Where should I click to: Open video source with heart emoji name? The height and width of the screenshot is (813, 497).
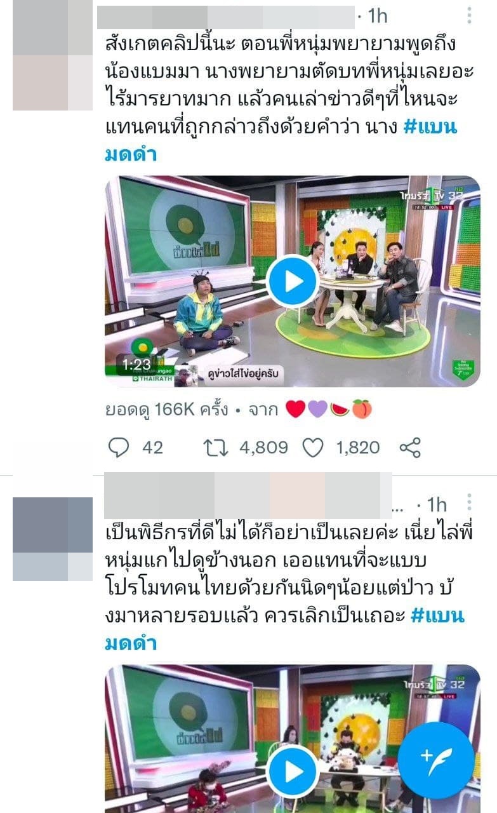[328, 410]
